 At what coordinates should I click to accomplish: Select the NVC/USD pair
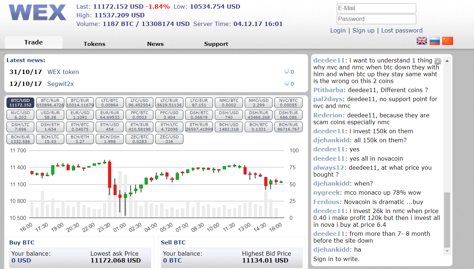(x=20, y=115)
